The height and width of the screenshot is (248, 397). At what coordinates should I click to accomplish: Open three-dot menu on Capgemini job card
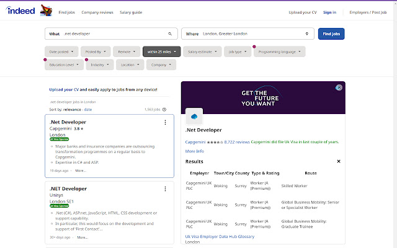click(x=165, y=122)
